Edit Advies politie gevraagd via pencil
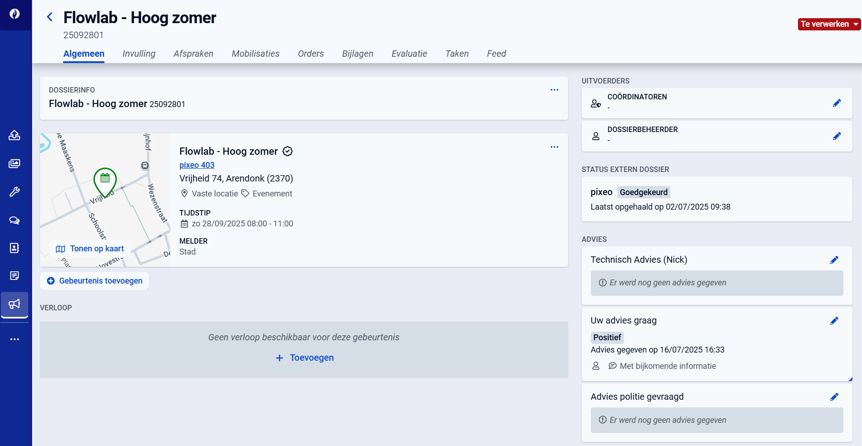Image resolution: width=862 pixels, height=446 pixels. coord(834,397)
